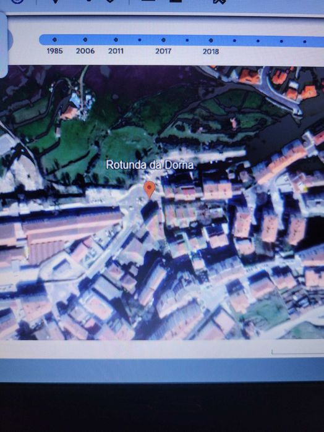Click unlabeled dot between 2017 and 2018
Screen dimensions: 324x432
187,40
